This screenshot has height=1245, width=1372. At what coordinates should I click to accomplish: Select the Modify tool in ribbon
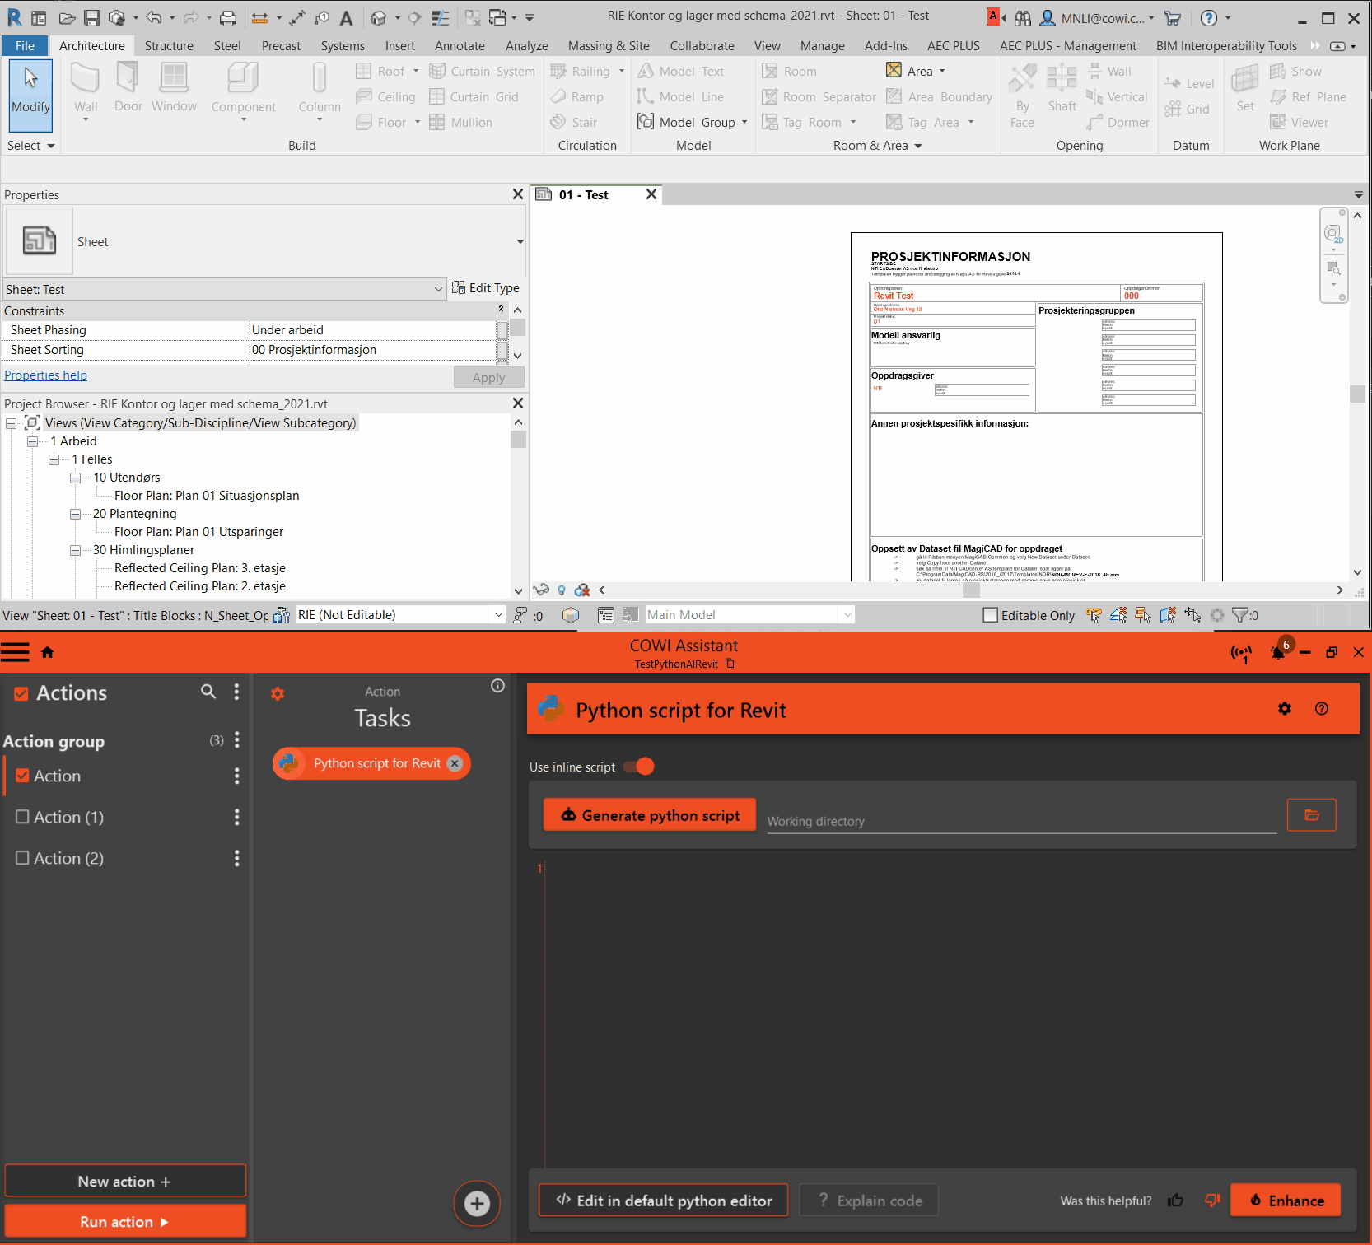[30, 95]
